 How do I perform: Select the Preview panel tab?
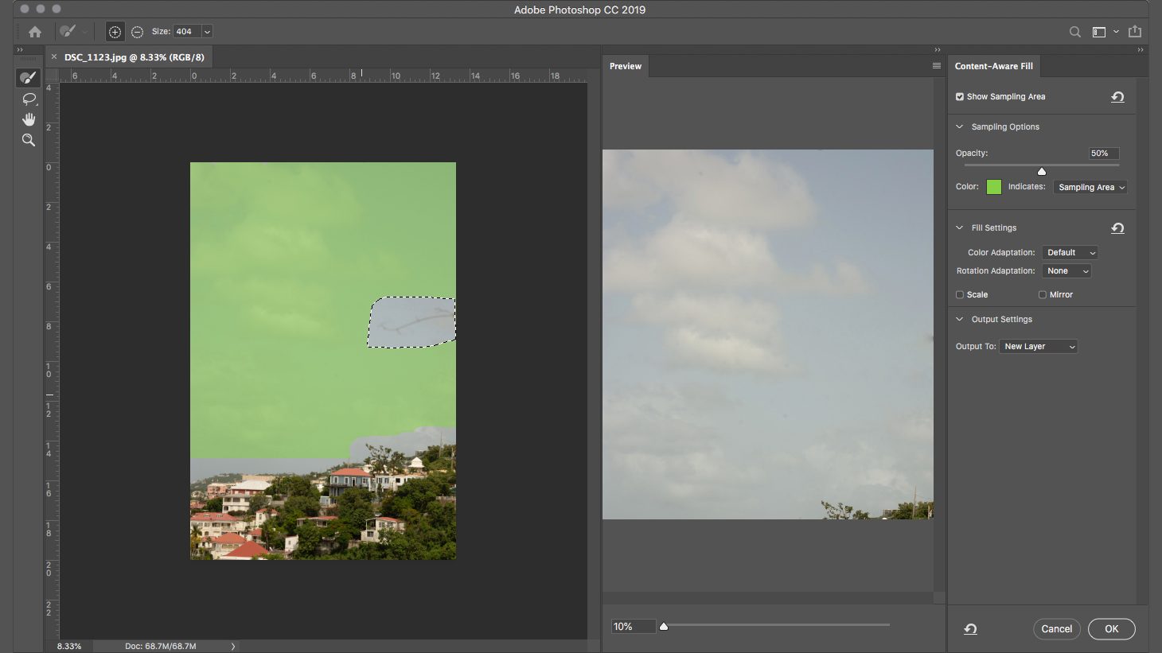pyautogui.click(x=626, y=66)
